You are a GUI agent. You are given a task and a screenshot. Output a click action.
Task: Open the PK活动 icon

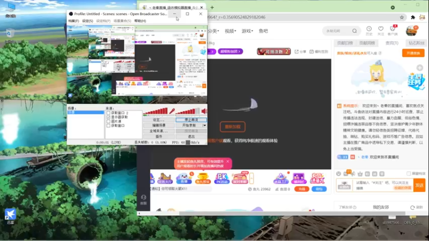[x=221, y=178]
